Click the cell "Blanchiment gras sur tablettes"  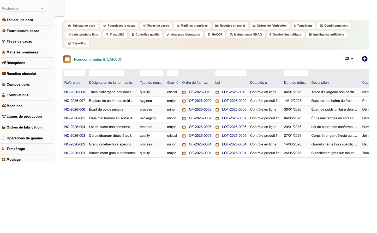pos(112,153)
